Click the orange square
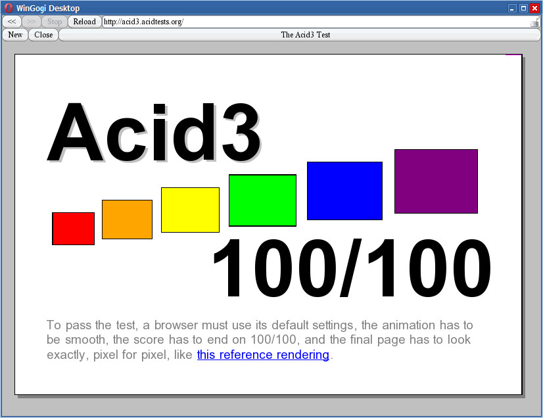Image resolution: width=543 pixels, height=418 pixels. (x=127, y=220)
